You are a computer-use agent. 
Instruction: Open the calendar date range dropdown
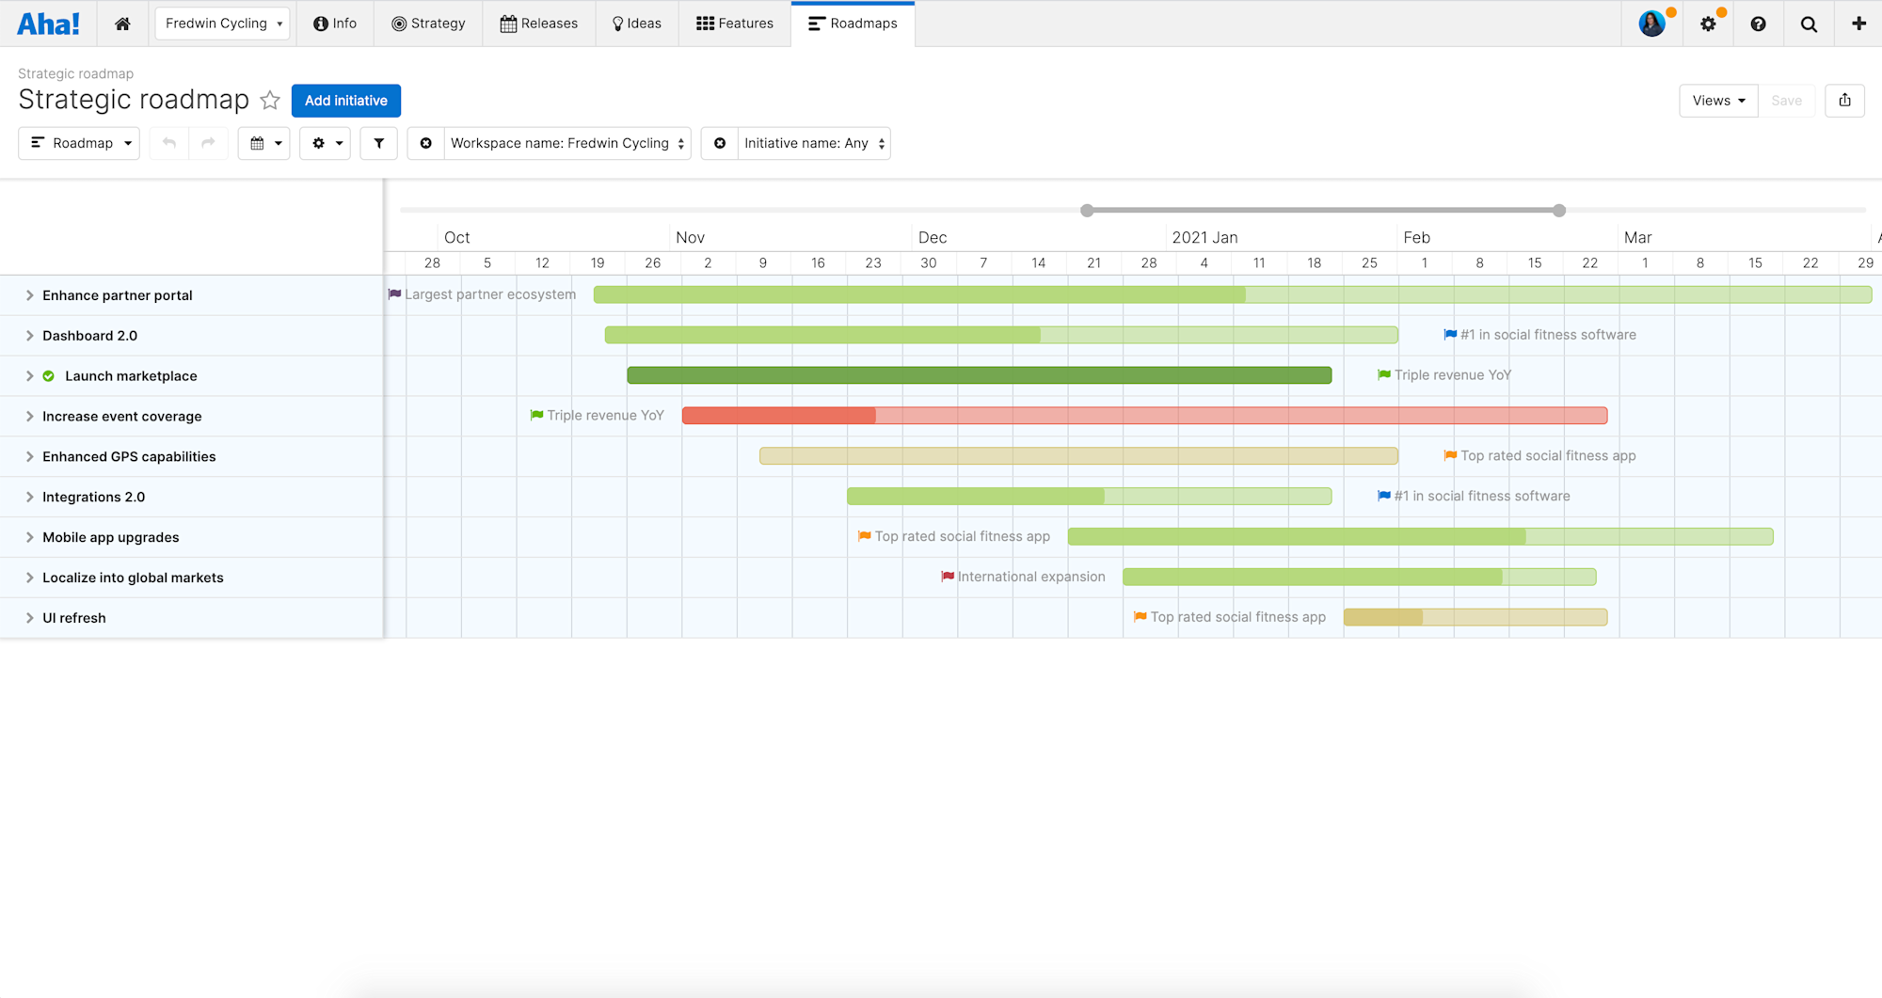(x=263, y=143)
